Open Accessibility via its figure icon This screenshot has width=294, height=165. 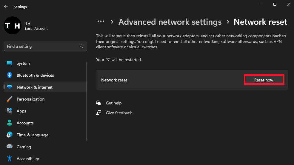click(10, 159)
